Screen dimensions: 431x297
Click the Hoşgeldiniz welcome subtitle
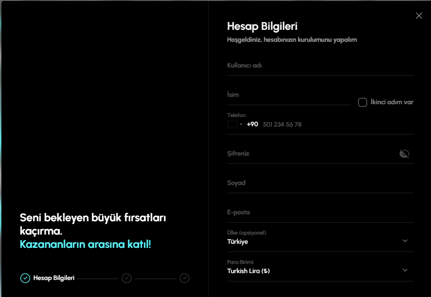click(292, 40)
